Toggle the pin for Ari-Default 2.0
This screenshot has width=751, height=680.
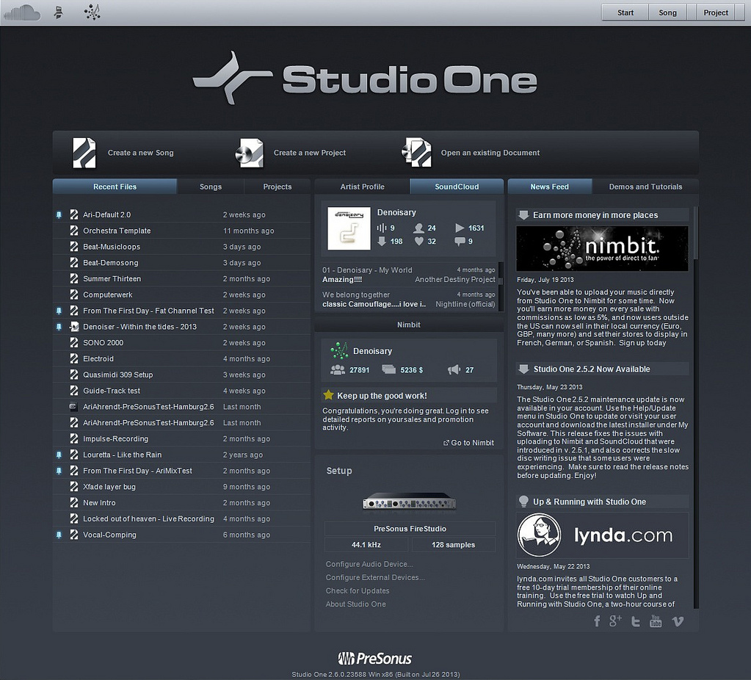point(59,215)
